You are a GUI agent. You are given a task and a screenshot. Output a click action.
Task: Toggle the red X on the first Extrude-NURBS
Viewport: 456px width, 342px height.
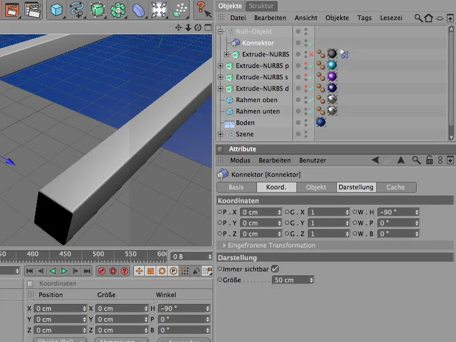coord(311,55)
